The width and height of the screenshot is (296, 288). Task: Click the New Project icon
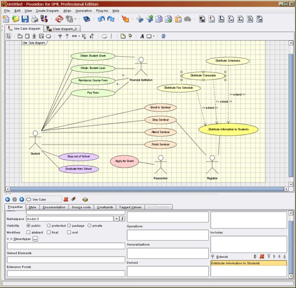[x=6, y=19]
